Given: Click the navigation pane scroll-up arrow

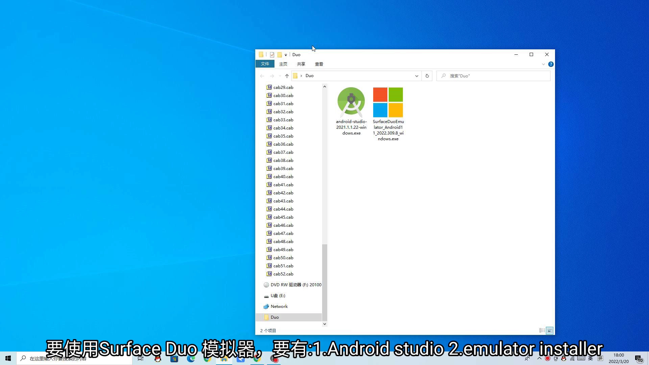Looking at the screenshot, I should point(324,87).
